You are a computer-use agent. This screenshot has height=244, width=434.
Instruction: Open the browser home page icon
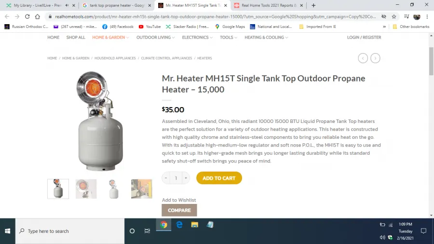coord(37,16)
